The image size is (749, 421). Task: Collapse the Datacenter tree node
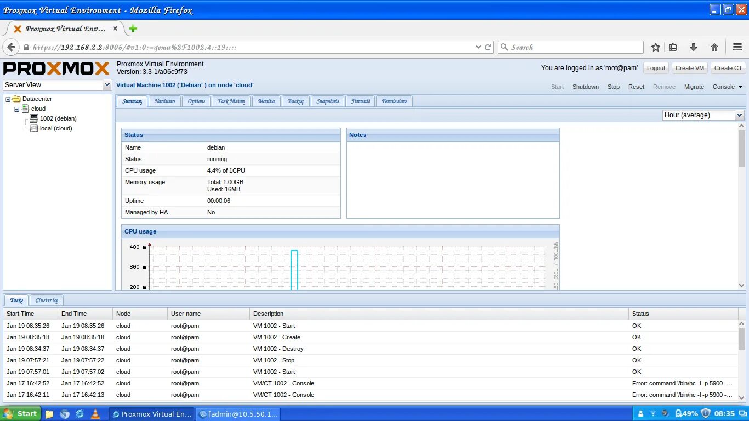[8, 99]
